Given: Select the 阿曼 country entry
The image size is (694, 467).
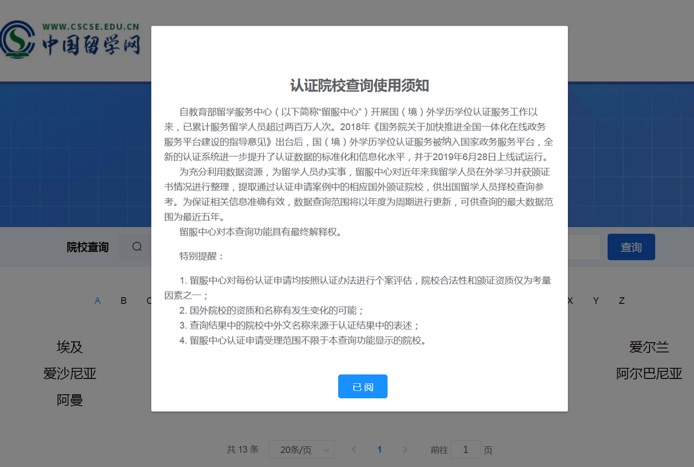Looking at the screenshot, I should click(x=69, y=400).
